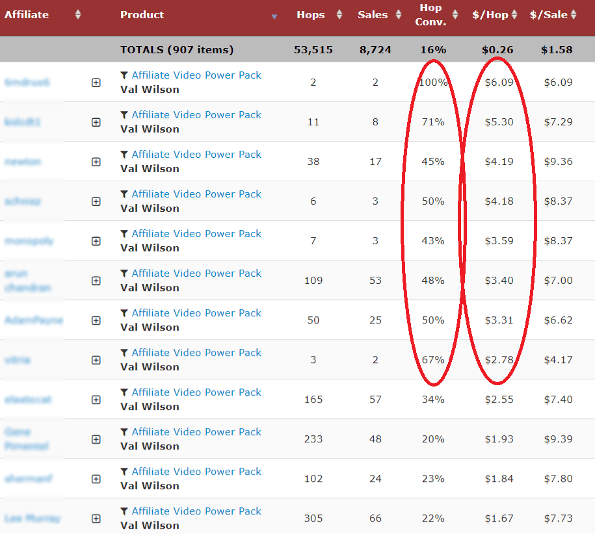Click the filter funnel in the Lee Murray row

tap(124, 511)
